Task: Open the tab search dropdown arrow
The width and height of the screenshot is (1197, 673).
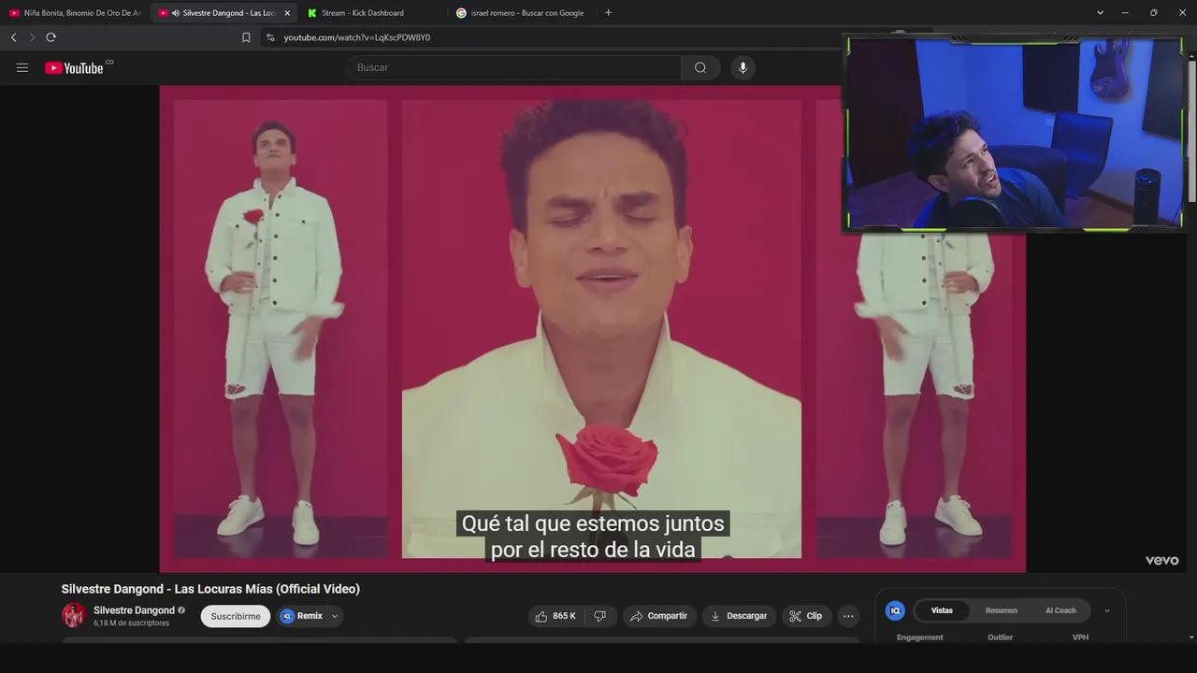Action: [x=1101, y=13]
